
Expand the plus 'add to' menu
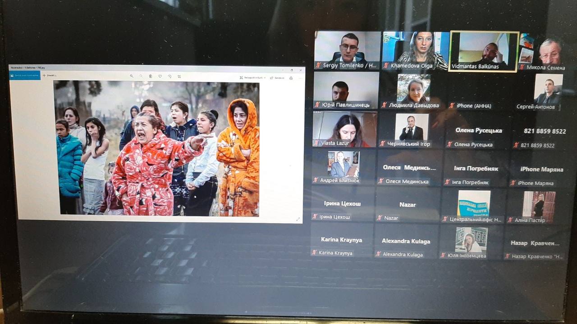[x=50, y=75]
